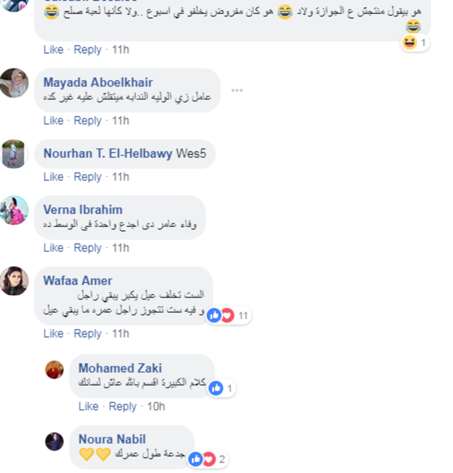
Task: View the thumbs-up reaction on Mohamed Zaki's reply
Action: (222, 388)
